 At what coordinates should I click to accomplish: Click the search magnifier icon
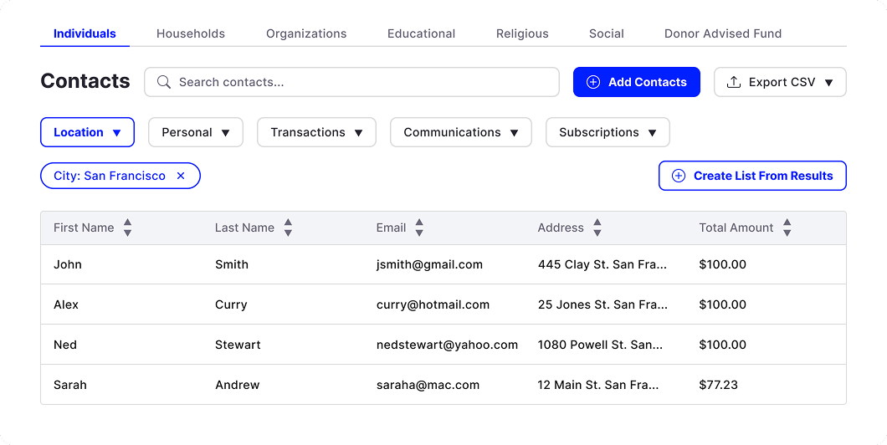click(164, 82)
